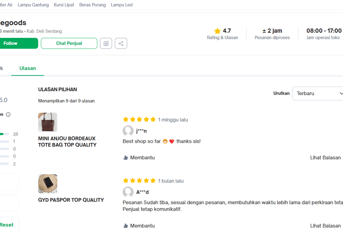
Task: Select Kursi Lipat in top category bar
Action: tap(64, 5)
